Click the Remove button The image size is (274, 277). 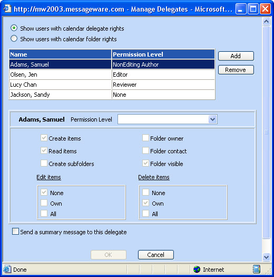pyautogui.click(x=236, y=70)
